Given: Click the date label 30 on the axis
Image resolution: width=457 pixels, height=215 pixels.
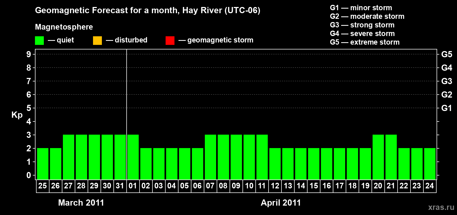Looking at the screenshot, I should click(107, 186).
